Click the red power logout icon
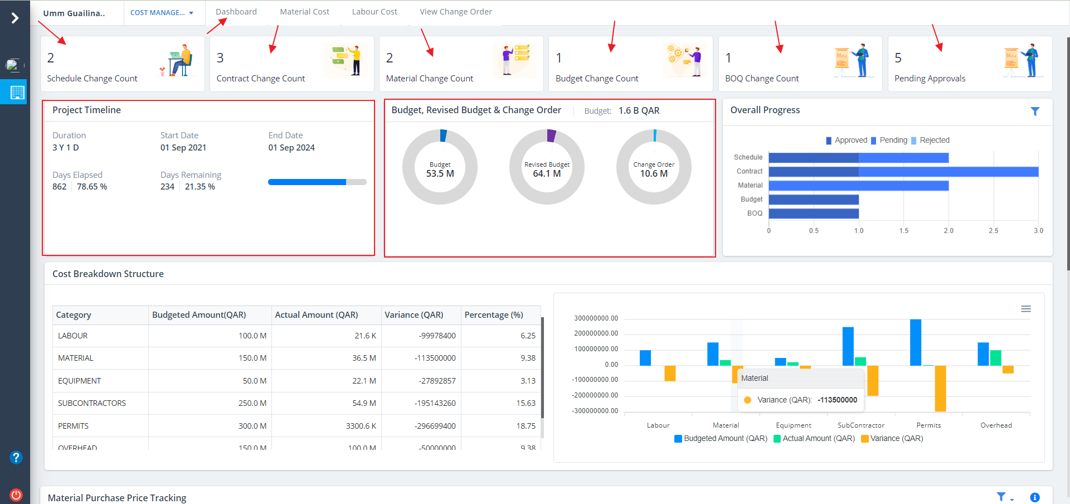1070x504 pixels. 16,495
